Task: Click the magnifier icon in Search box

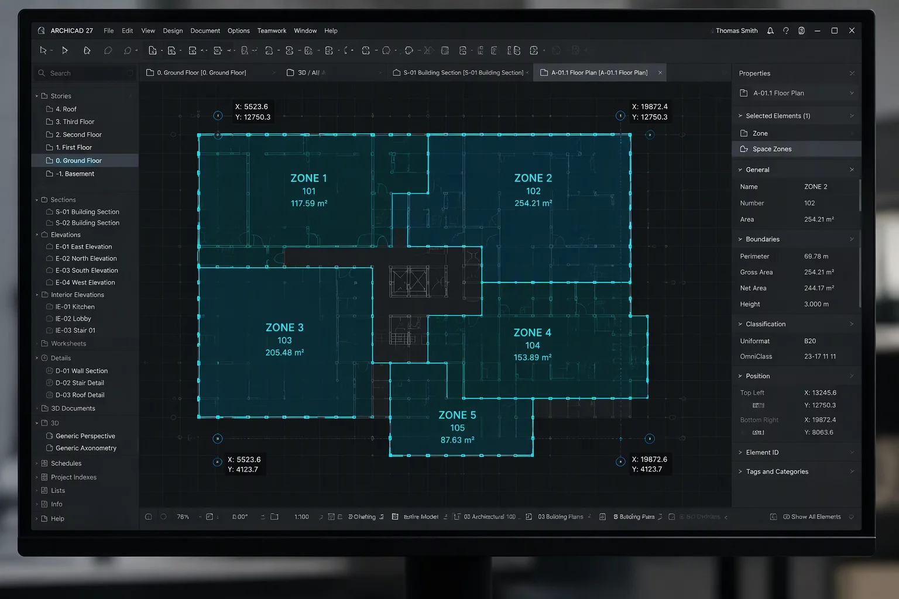Action: tap(42, 73)
